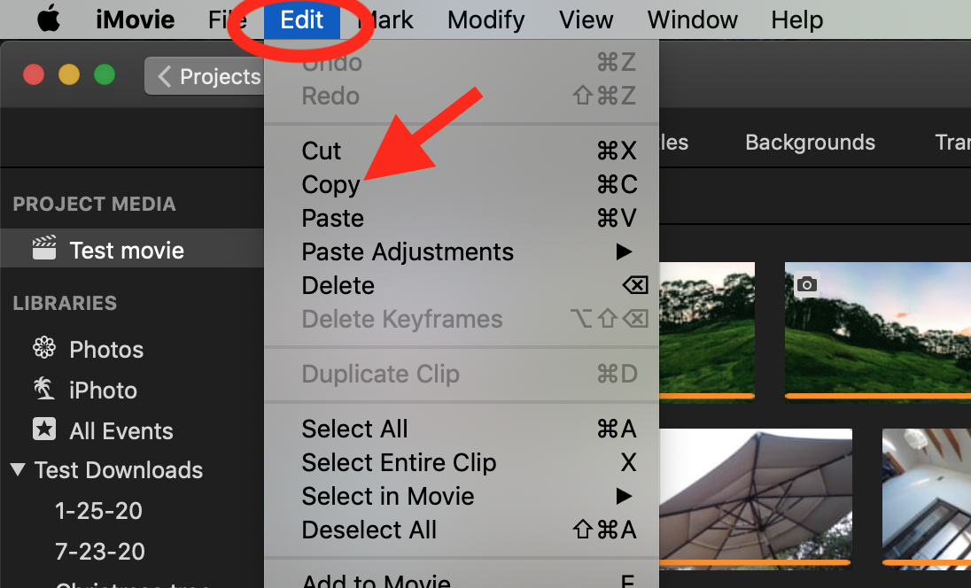Select the patio umbrella clip thumbnail
This screenshot has width=971, height=588.
(x=755, y=496)
